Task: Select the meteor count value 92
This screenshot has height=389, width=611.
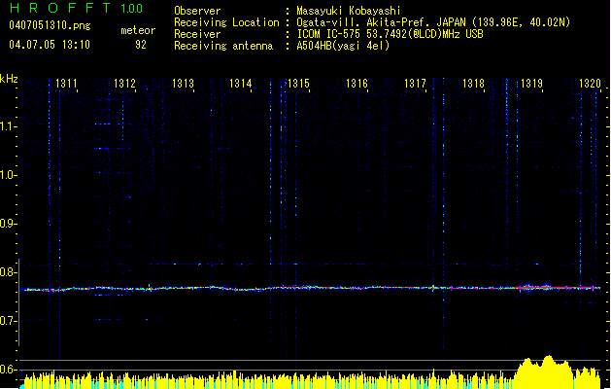Action: (141, 44)
